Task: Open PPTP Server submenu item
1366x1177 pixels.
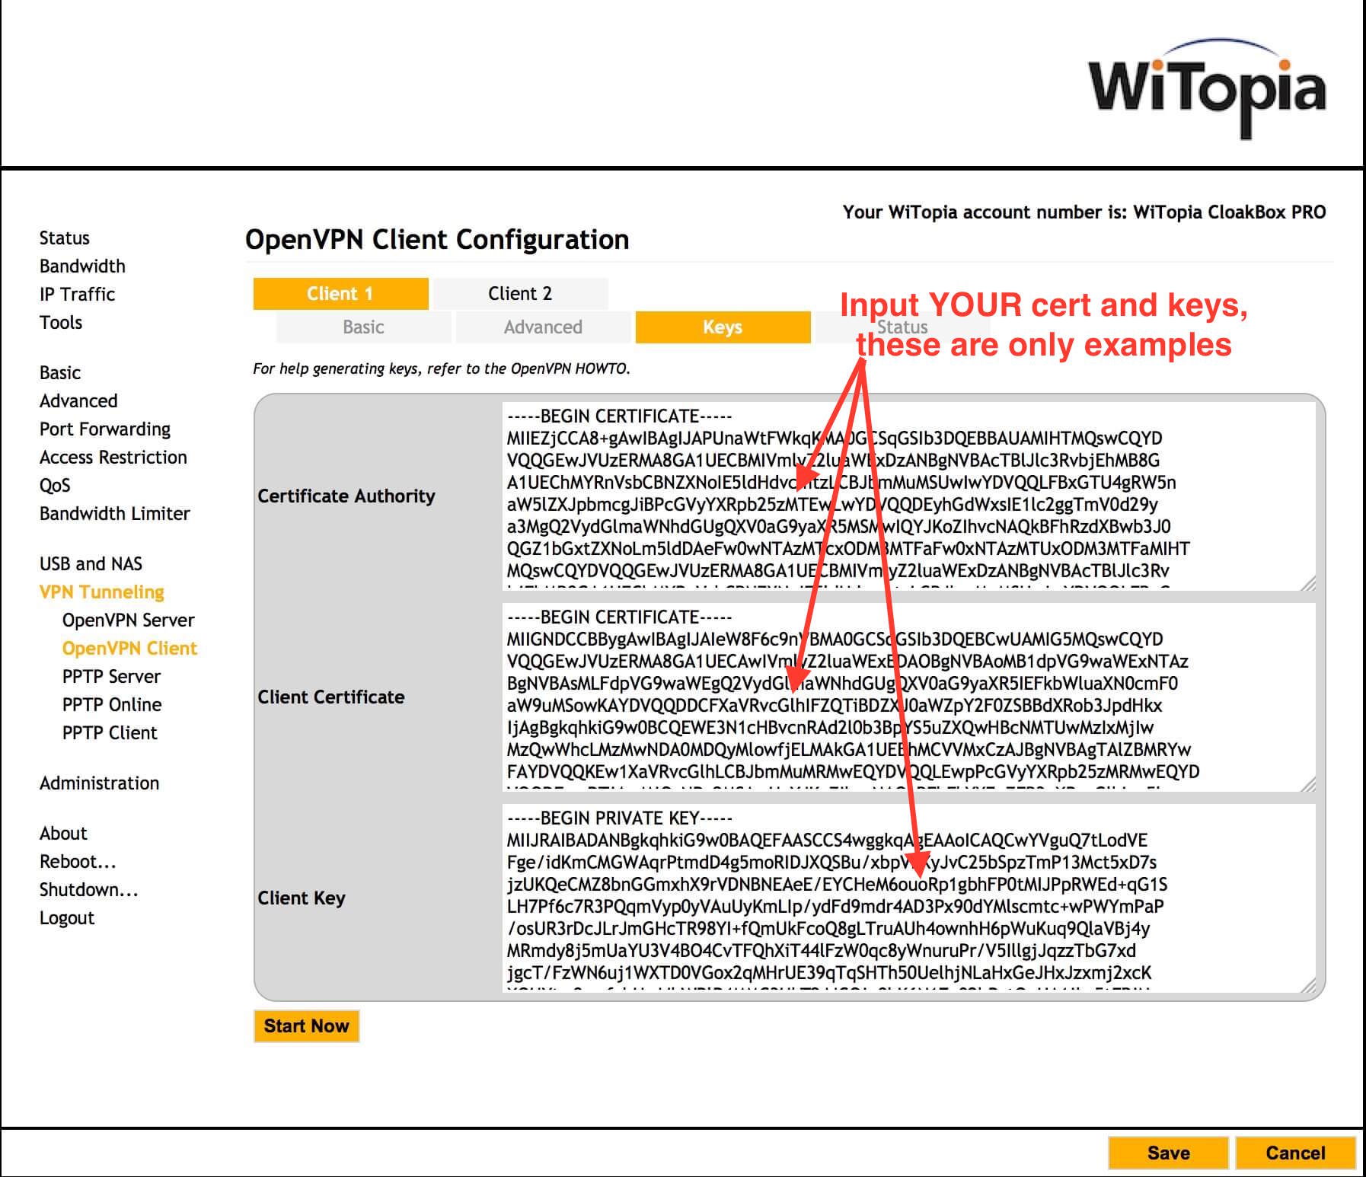Action: pyautogui.click(x=111, y=677)
